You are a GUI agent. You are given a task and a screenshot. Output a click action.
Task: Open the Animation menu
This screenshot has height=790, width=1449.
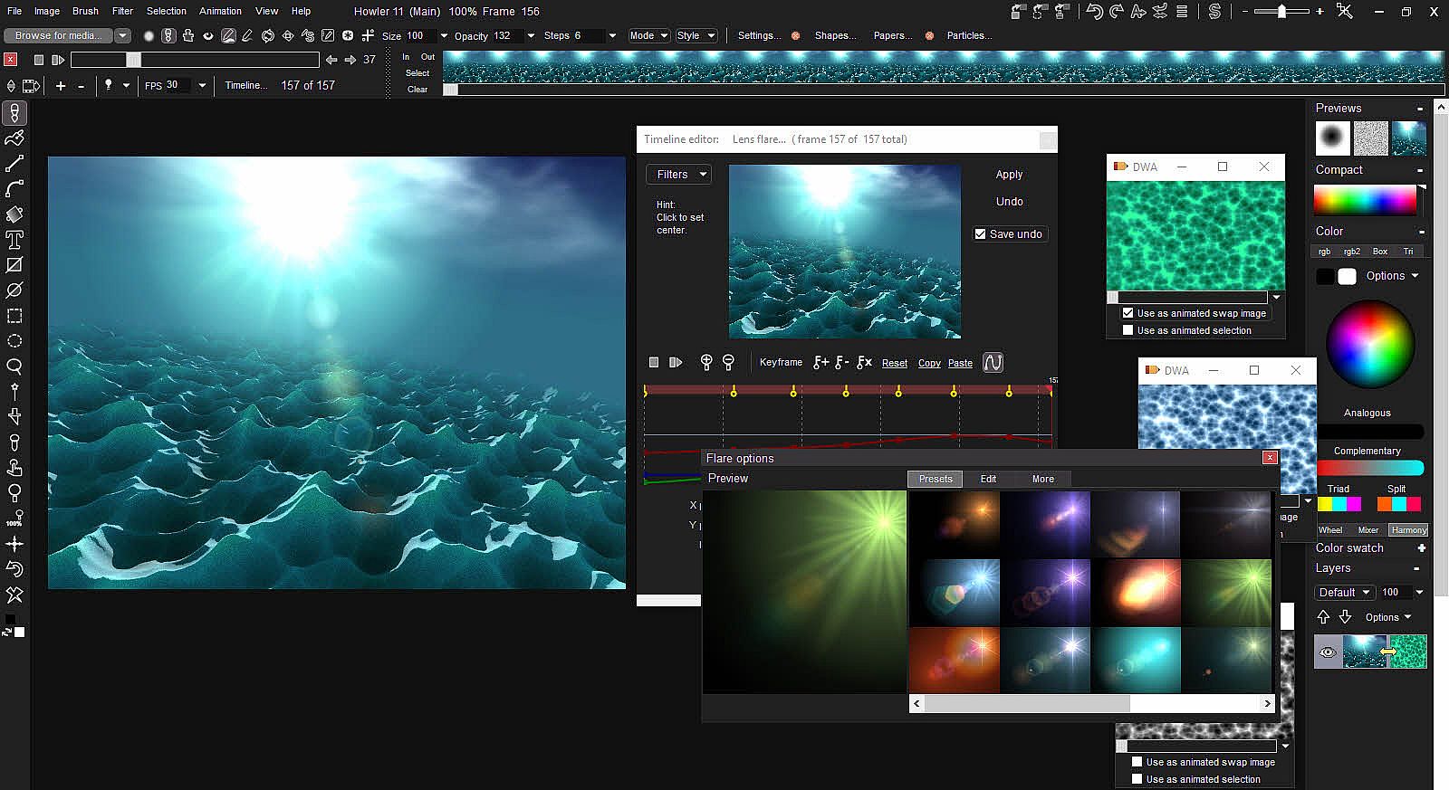220,11
